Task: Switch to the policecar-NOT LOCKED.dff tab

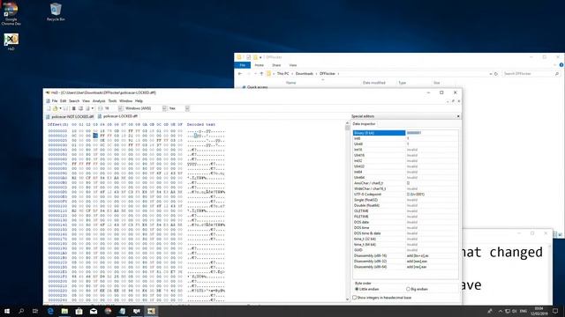Action: [70, 116]
